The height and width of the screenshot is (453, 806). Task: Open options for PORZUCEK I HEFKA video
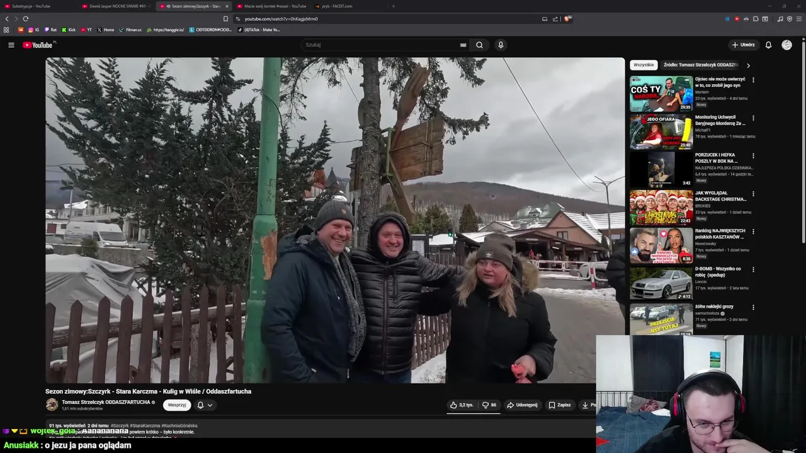tap(753, 155)
